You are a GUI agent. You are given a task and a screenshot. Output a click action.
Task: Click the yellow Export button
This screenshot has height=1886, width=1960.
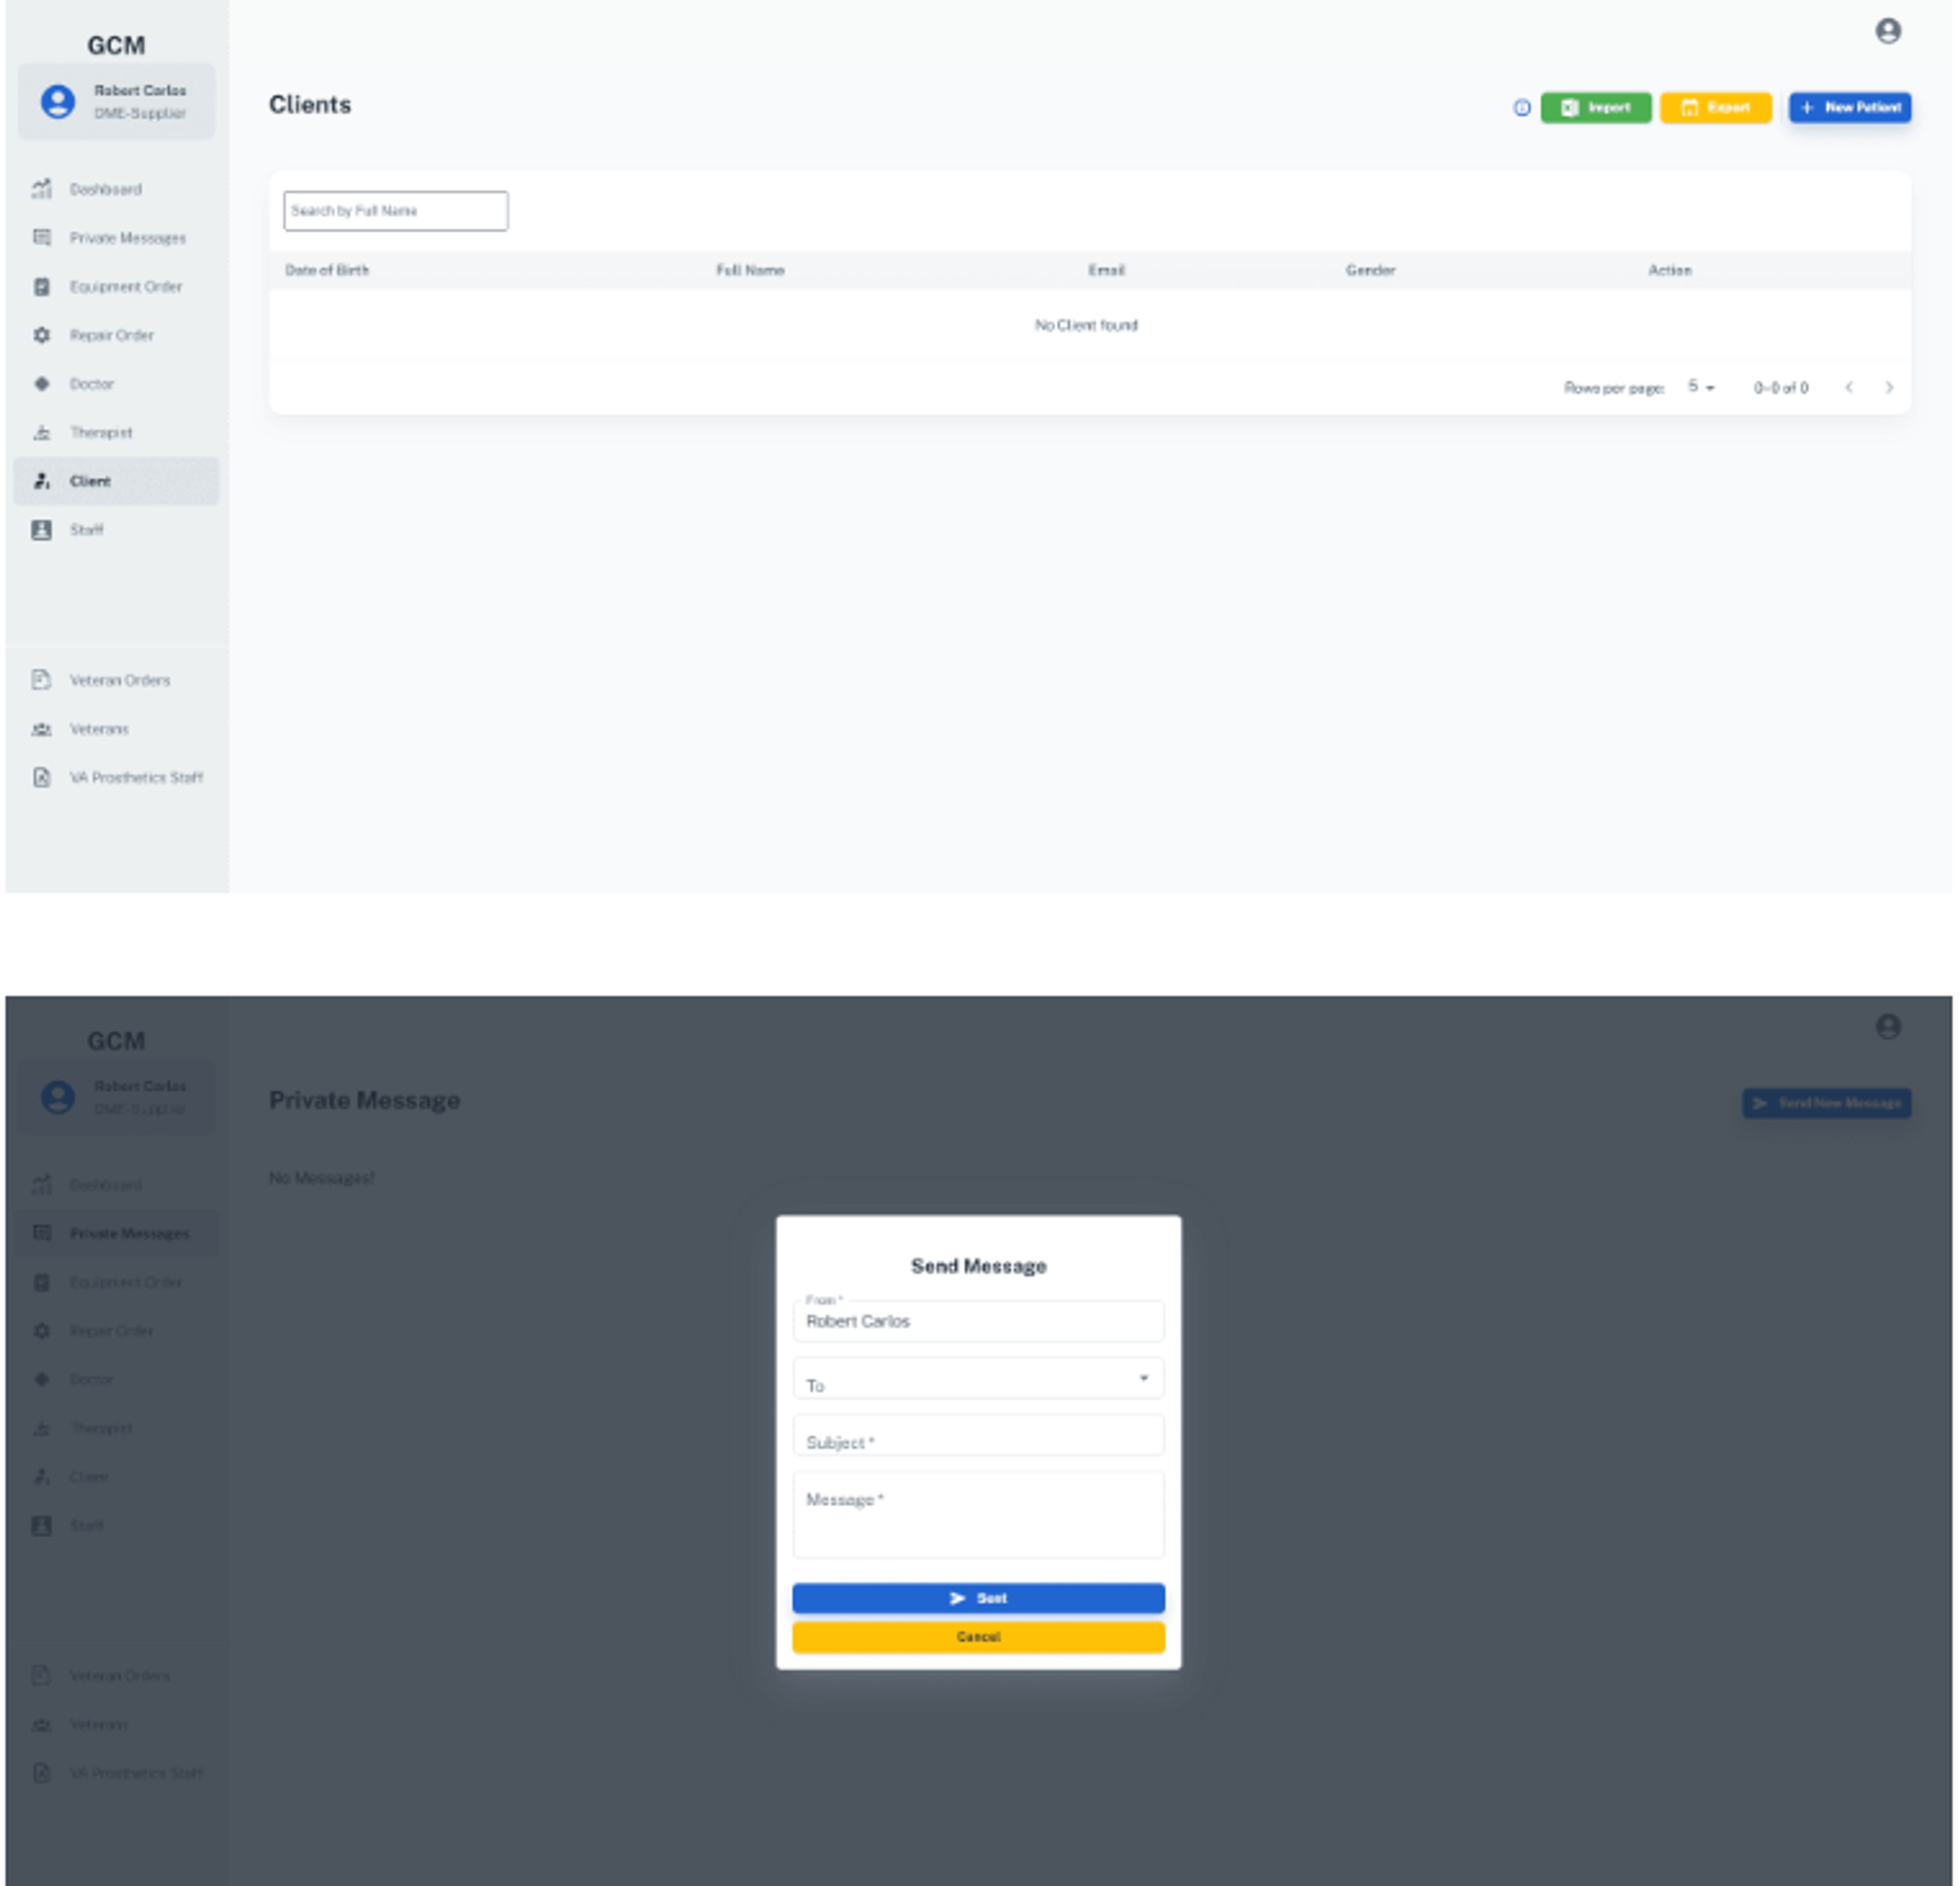pos(1715,107)
